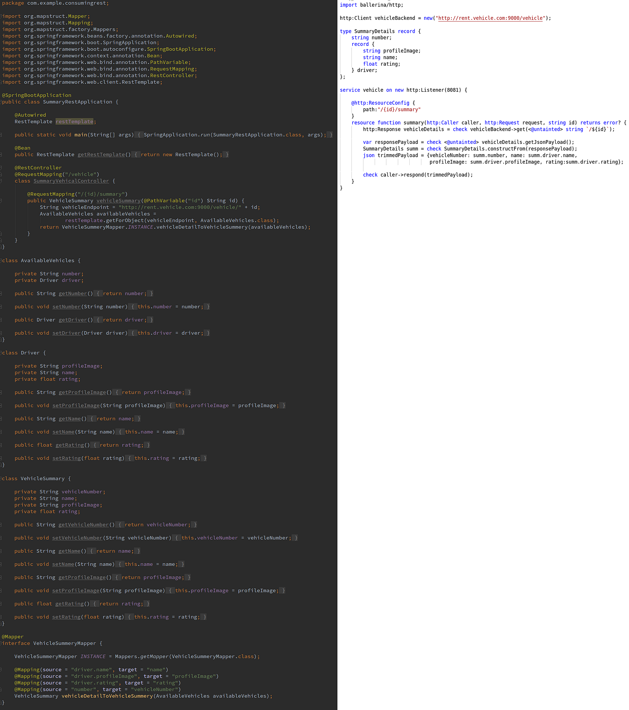Click the vehicleBackend->get call
This screenshot has width=629, height=710.
click(542, 129)
